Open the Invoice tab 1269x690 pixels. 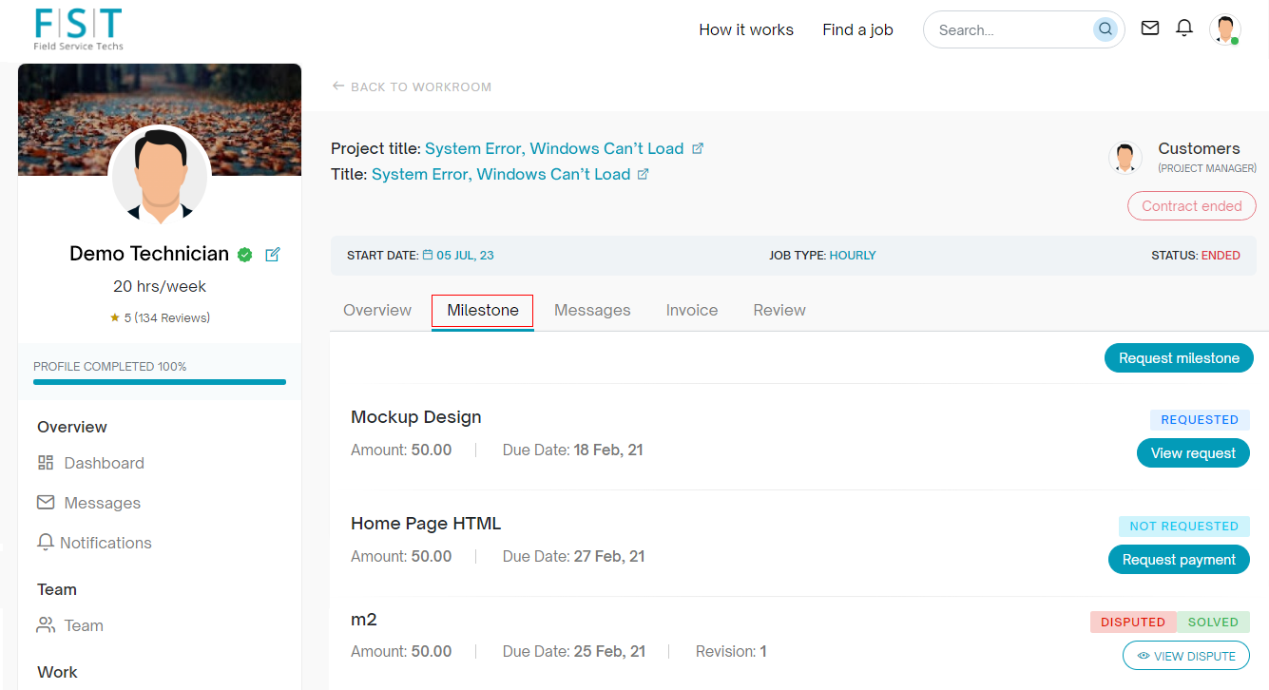point(691,310)
